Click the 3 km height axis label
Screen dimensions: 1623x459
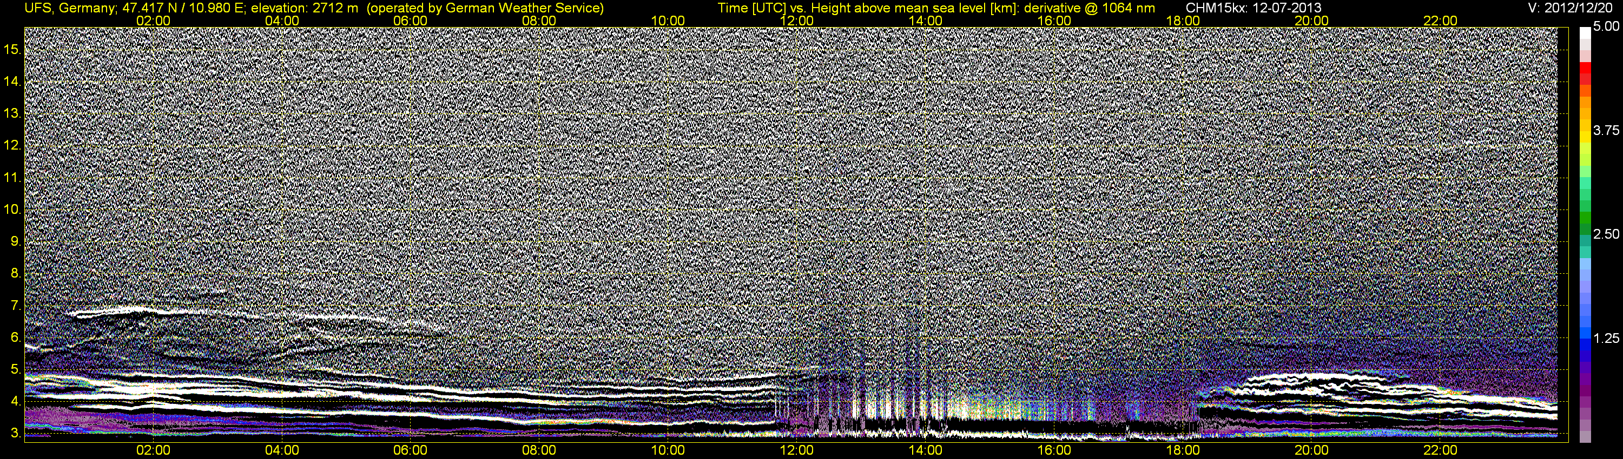[16, 433]
